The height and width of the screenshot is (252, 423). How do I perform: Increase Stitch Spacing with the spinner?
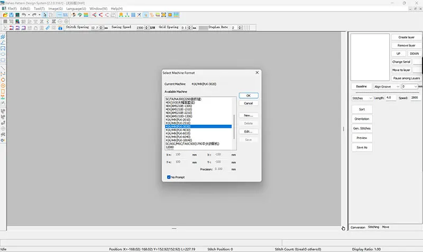tap(101, 27)
